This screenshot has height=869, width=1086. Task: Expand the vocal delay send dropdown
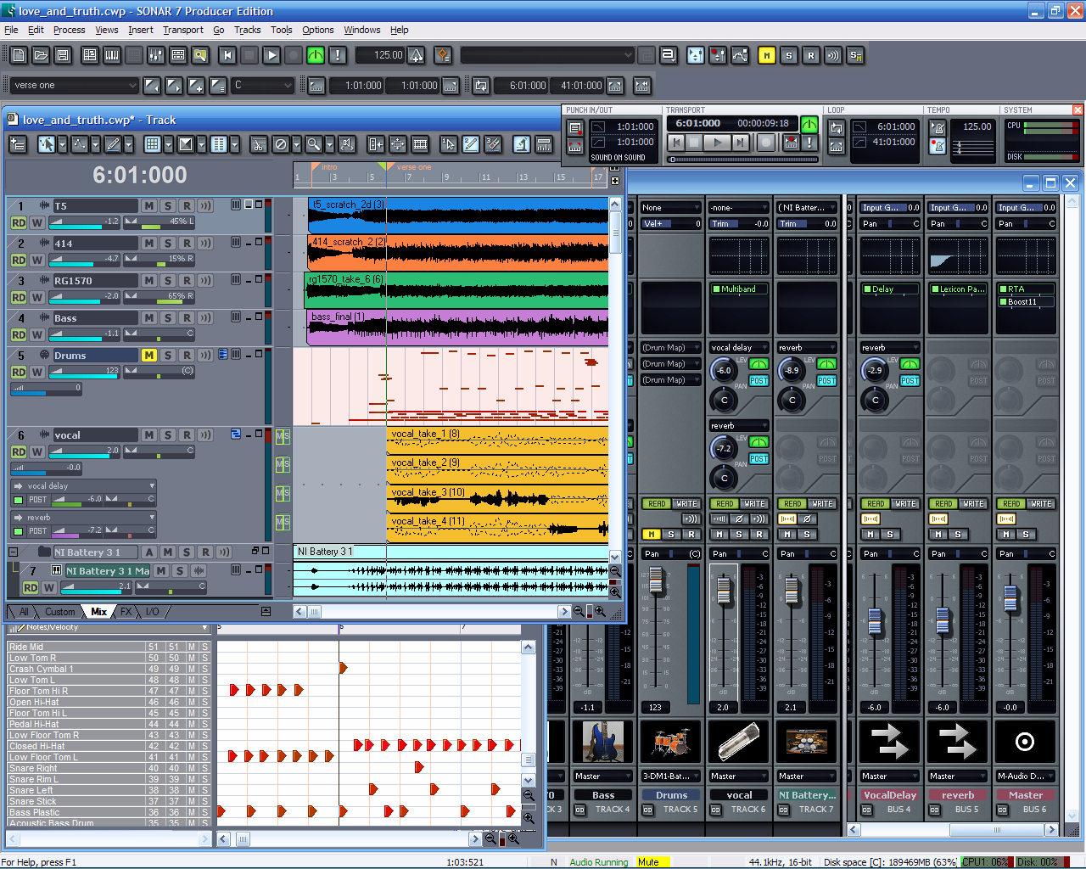[x=152, y=486]
